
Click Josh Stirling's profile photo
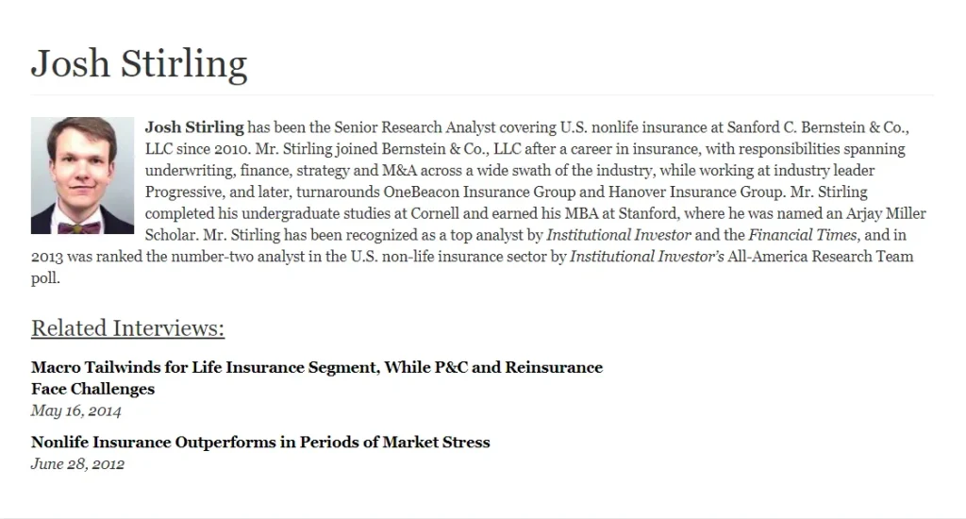pyautogui.click(x=82, y=176)
